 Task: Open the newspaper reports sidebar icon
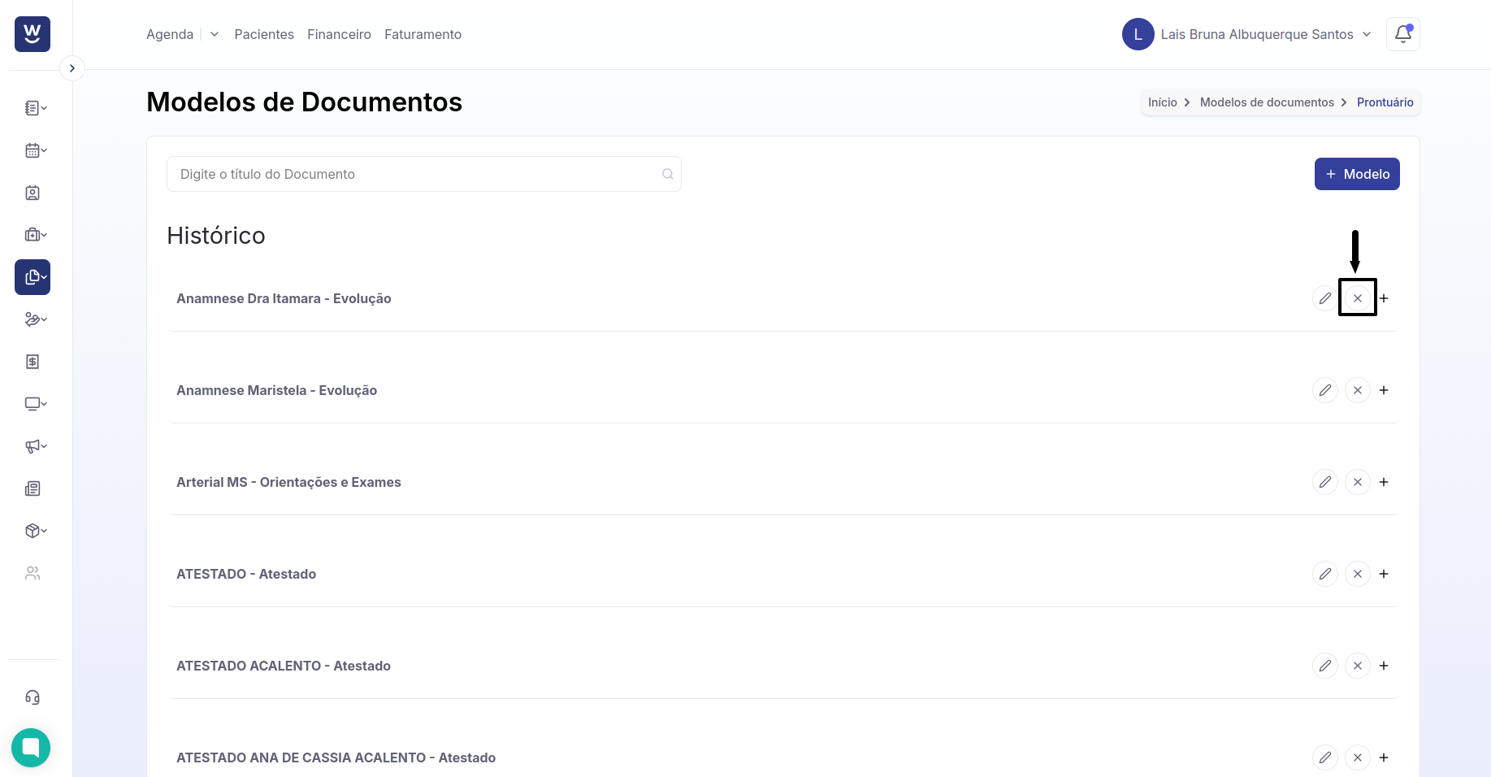(x=33, y=488)
